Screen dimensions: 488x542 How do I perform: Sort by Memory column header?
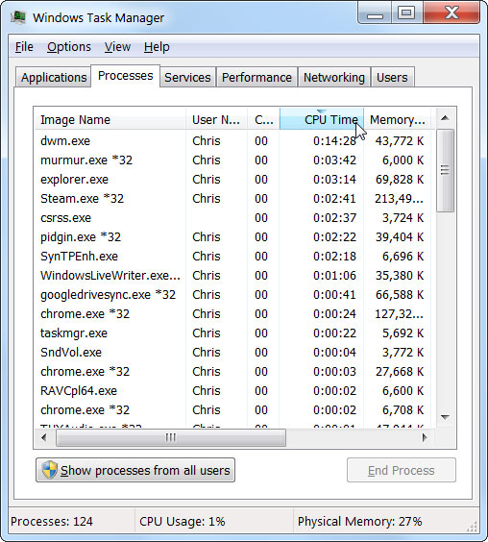coord(398,119)
